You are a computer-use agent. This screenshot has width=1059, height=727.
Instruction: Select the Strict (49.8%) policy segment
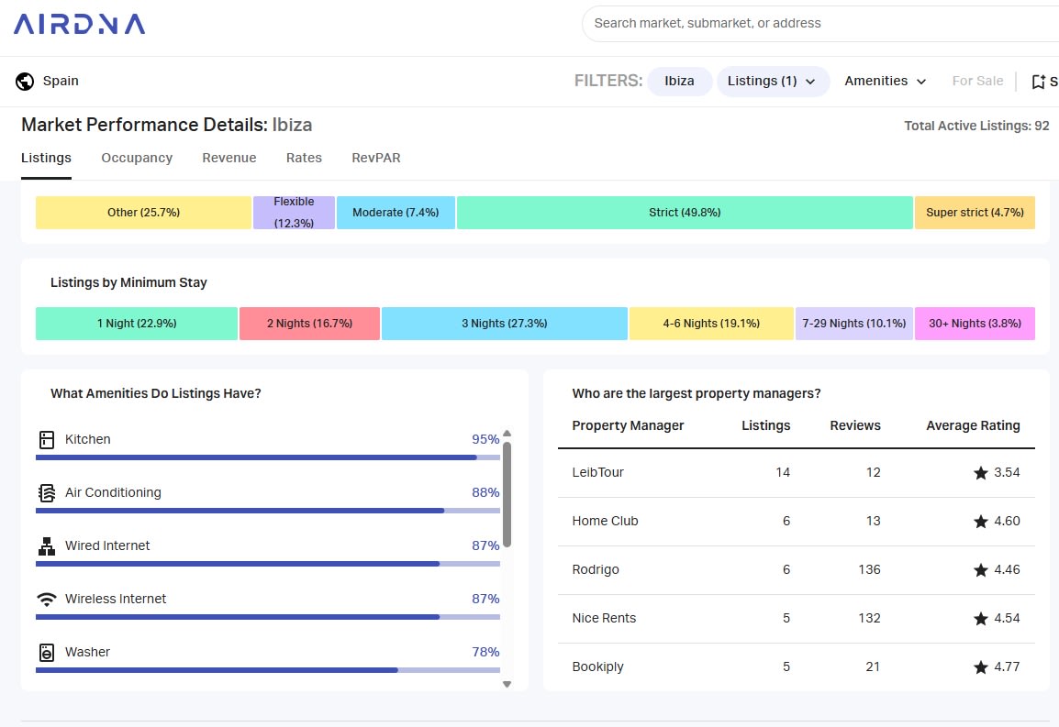point(685,213)
